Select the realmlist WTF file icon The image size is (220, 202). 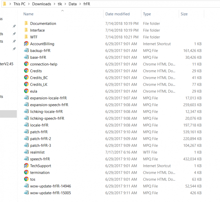[26, 152]
